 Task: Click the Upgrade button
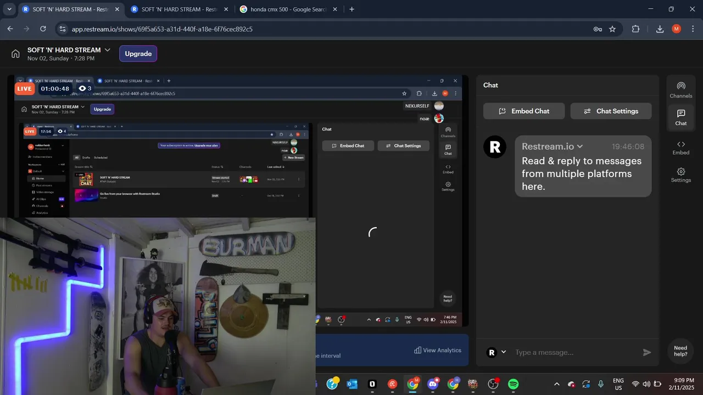138,54
